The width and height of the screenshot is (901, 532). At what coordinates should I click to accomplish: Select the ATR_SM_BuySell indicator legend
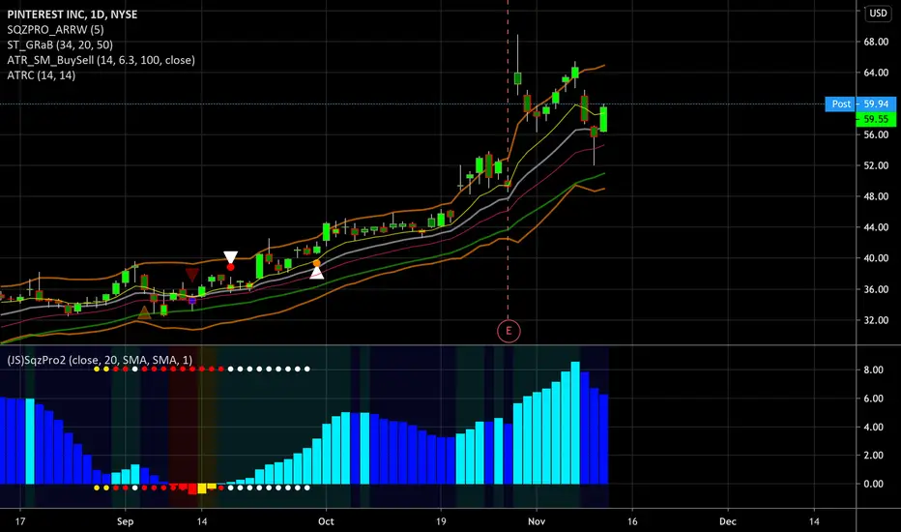102,60
